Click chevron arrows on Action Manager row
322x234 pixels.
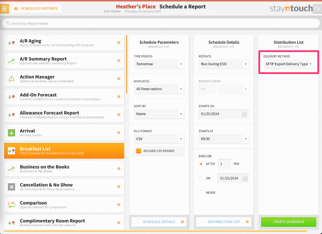119,79
